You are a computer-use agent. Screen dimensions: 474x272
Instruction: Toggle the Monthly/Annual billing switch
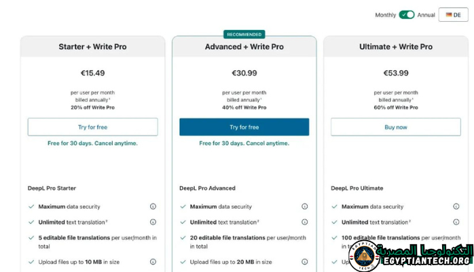coord(407,14)
